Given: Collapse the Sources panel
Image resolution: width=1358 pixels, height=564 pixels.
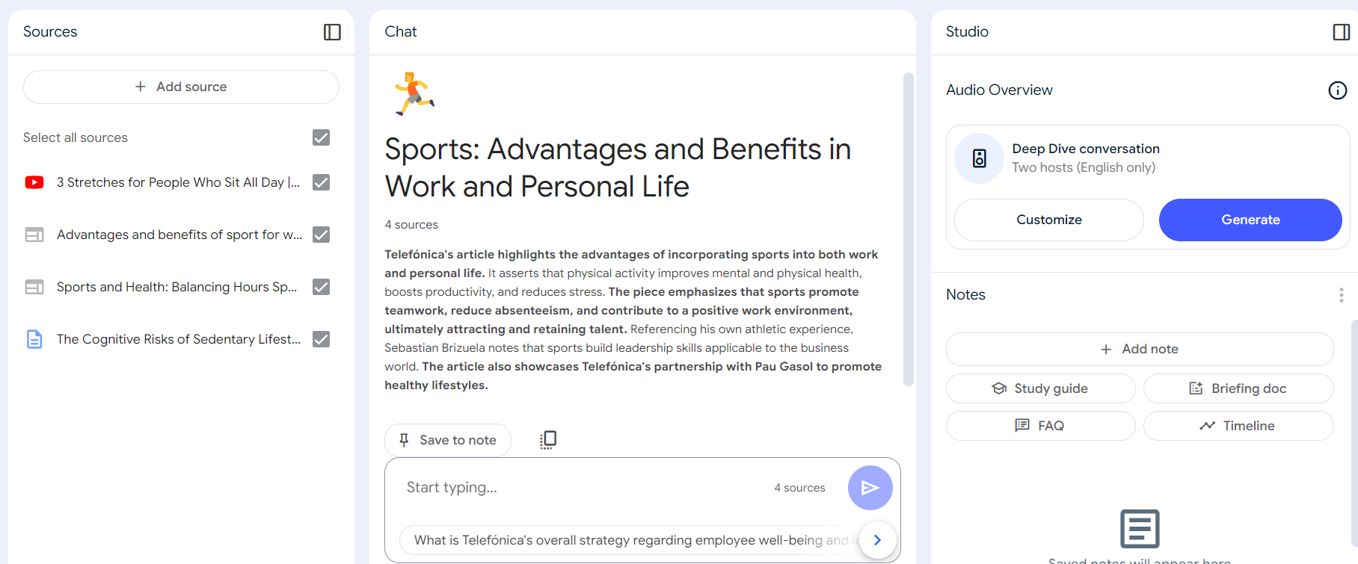Looking at the screenshot, I should [332, 32].
